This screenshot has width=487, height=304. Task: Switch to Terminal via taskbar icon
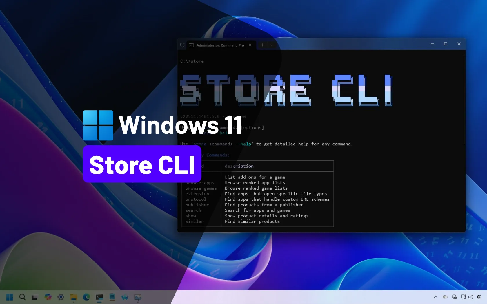coord(99,297)
